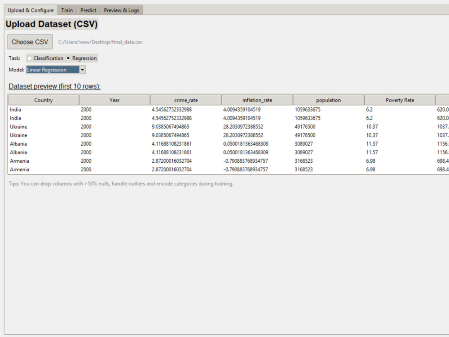
Task: Click the second 4.11688108231861 crime rate cell
Action: (x=172, y=152)
